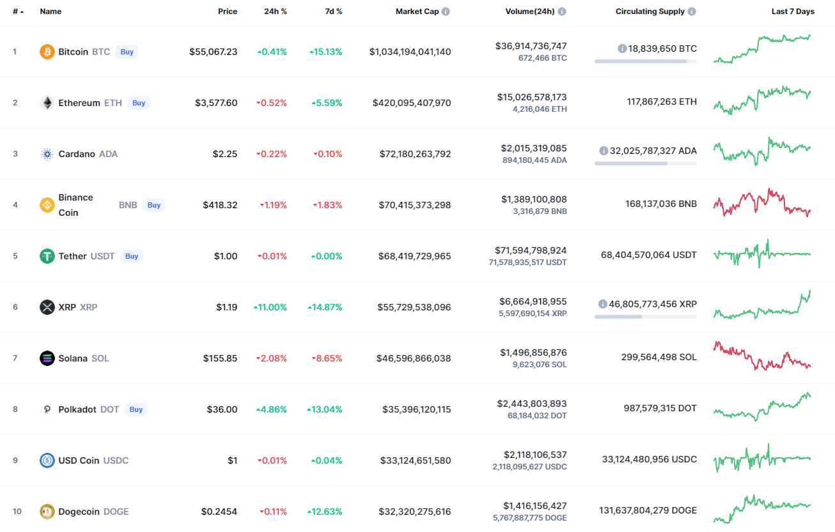Click the Polkadot coin logo icon
This screenshot has height=532, width=835.
(47, 409)
